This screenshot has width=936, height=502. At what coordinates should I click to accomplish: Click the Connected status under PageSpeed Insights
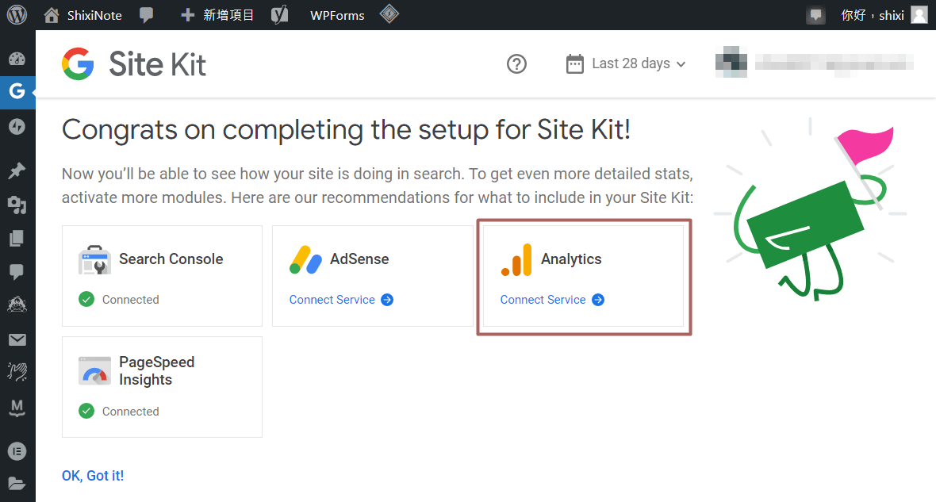point(119,412)
